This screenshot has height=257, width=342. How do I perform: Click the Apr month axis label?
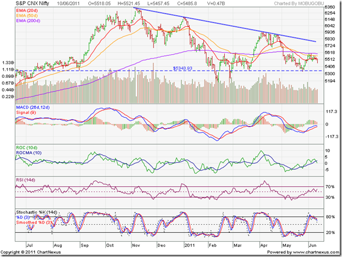pyautogui.click(x=264, y=245)
